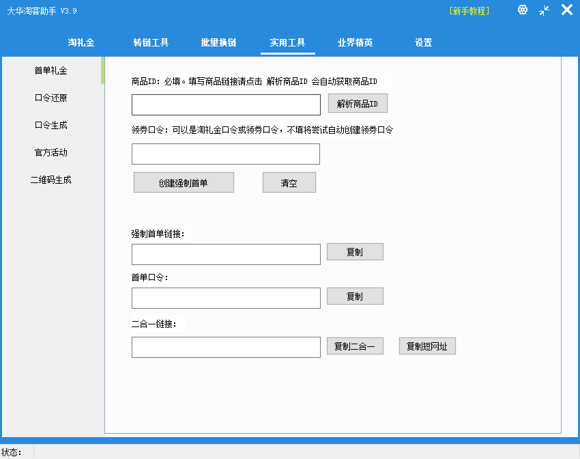Switch to the 转链工具 tab
This screenshot has height=459, width=580.
pyautogui.click(x=151, y=42)
